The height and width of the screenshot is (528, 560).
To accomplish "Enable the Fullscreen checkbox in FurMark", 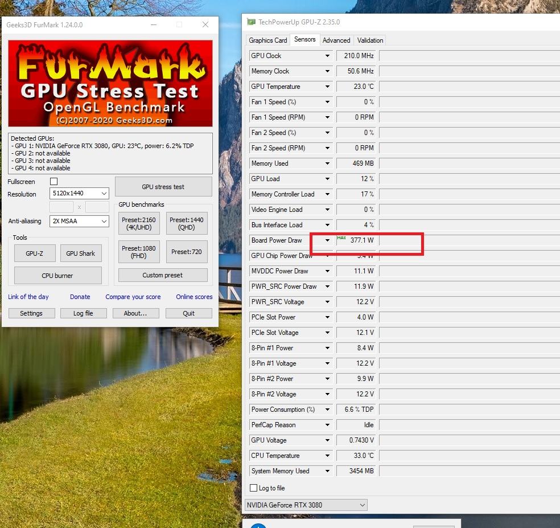I will [x=54, y=182].
